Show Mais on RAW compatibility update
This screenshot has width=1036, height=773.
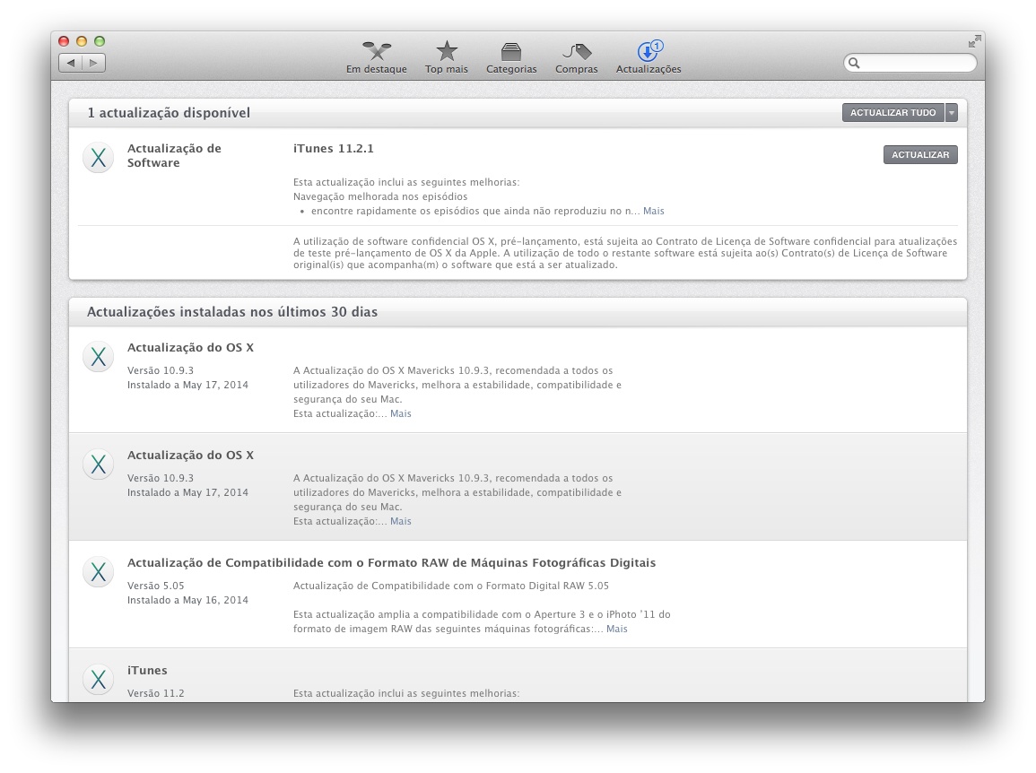pyautogui.click(x=616, y=629)
